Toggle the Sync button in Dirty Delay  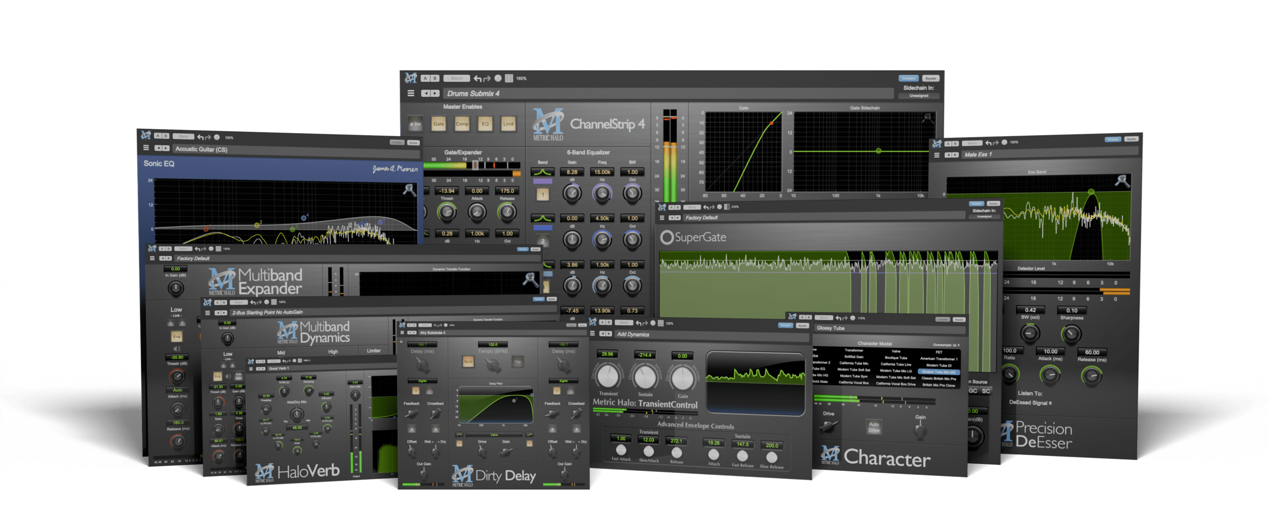[468, 362]
